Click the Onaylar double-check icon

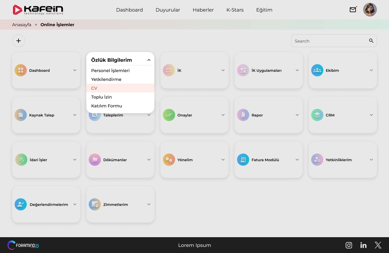point(169,115)
